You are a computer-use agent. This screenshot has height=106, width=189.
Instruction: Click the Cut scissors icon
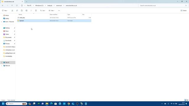pos(12,11)
